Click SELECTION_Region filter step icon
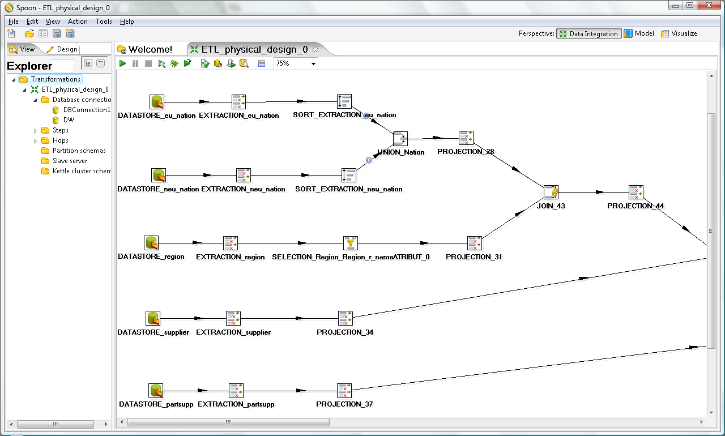This screenshot has width=725, height=436. click(351, 243)
